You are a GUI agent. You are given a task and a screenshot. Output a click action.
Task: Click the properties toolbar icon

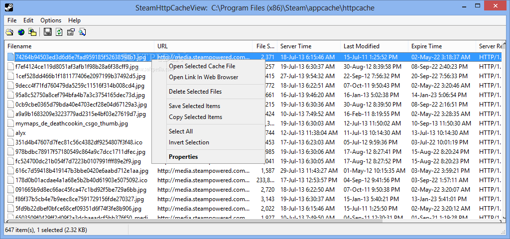[71, 32]
